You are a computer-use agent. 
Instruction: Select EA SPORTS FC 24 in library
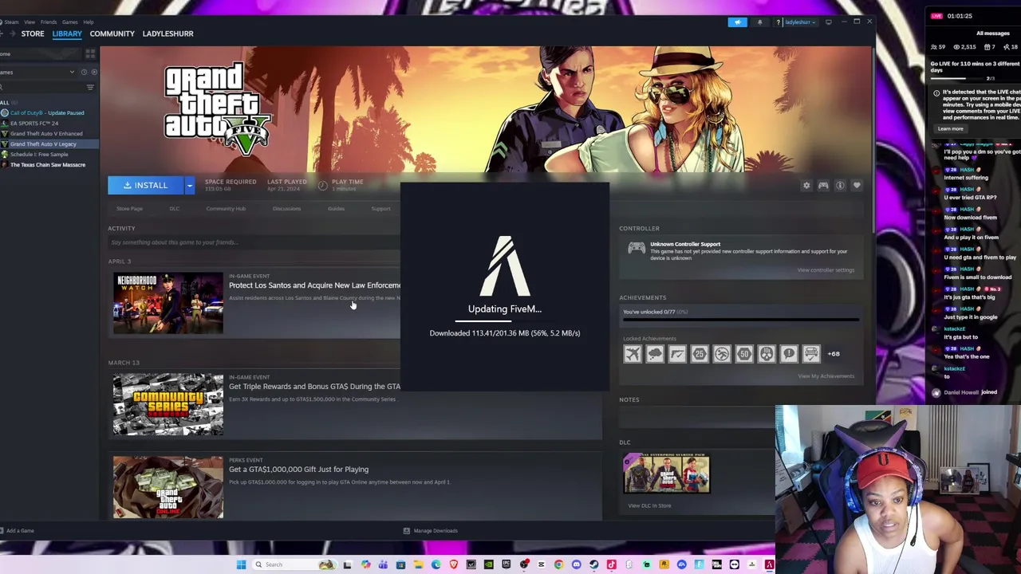tap(34, 124)
